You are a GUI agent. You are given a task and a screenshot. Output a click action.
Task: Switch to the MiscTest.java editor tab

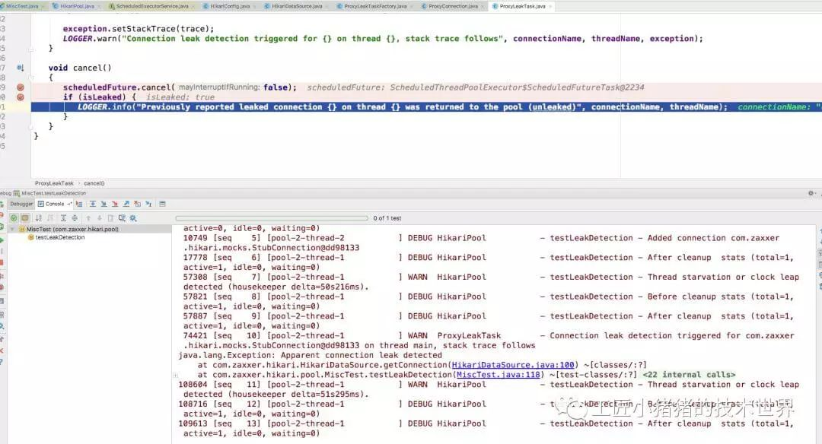point(21,6)
